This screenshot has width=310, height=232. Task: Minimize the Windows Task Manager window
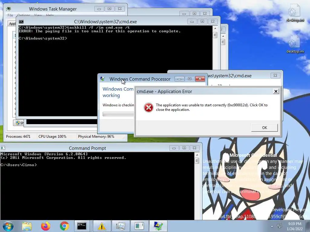tap(99, 9)
